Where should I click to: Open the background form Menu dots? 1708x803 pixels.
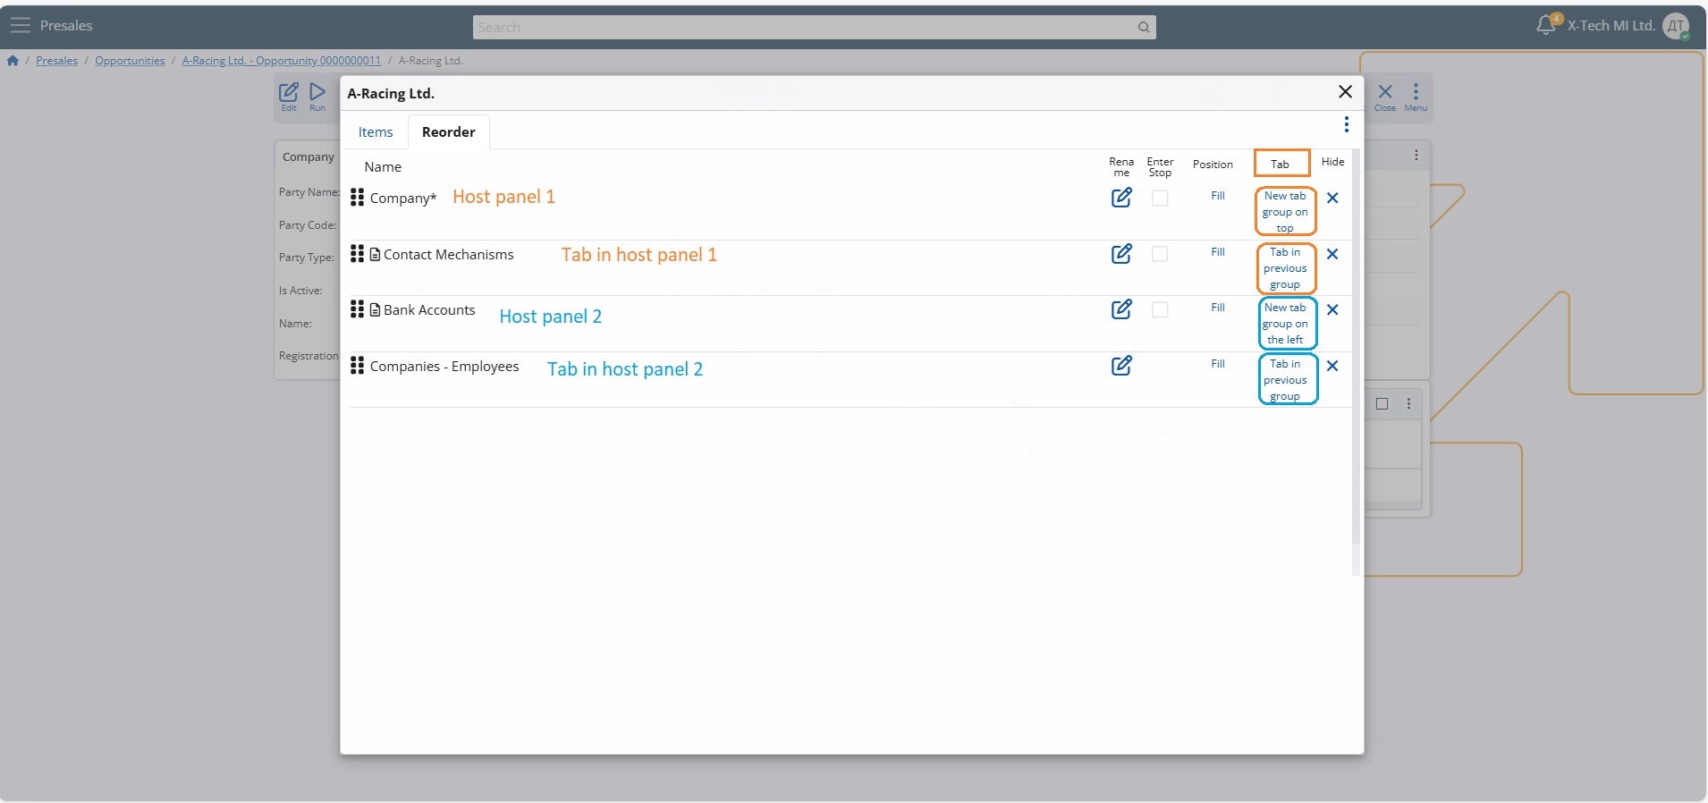(1416, 97)
